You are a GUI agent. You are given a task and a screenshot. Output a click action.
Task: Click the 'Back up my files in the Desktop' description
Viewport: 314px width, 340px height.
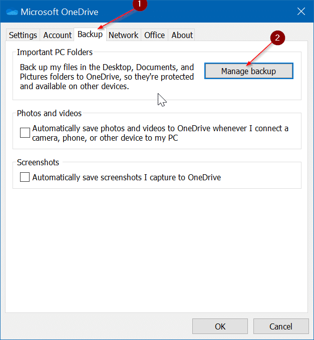tap(107, 77)
